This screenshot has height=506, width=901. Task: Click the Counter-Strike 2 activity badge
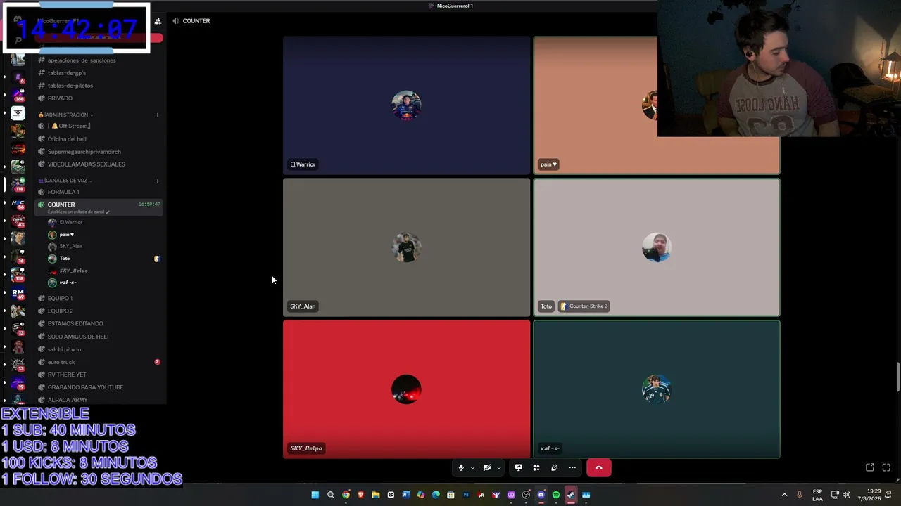584,306
